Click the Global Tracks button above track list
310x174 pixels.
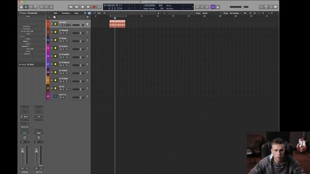(x=87, y=17)
